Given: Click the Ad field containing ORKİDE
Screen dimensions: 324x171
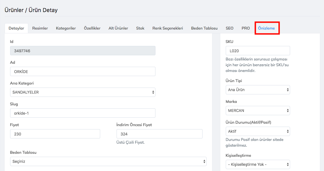Looking at the screenshot, I should point(83,71).
